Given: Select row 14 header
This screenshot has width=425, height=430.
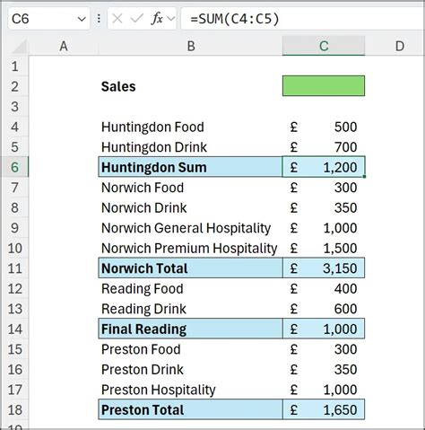Looking at the screenshot, I should coord(15,329).
